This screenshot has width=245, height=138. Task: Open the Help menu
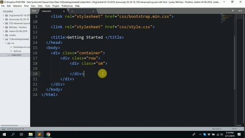click(x=77, y=6)
